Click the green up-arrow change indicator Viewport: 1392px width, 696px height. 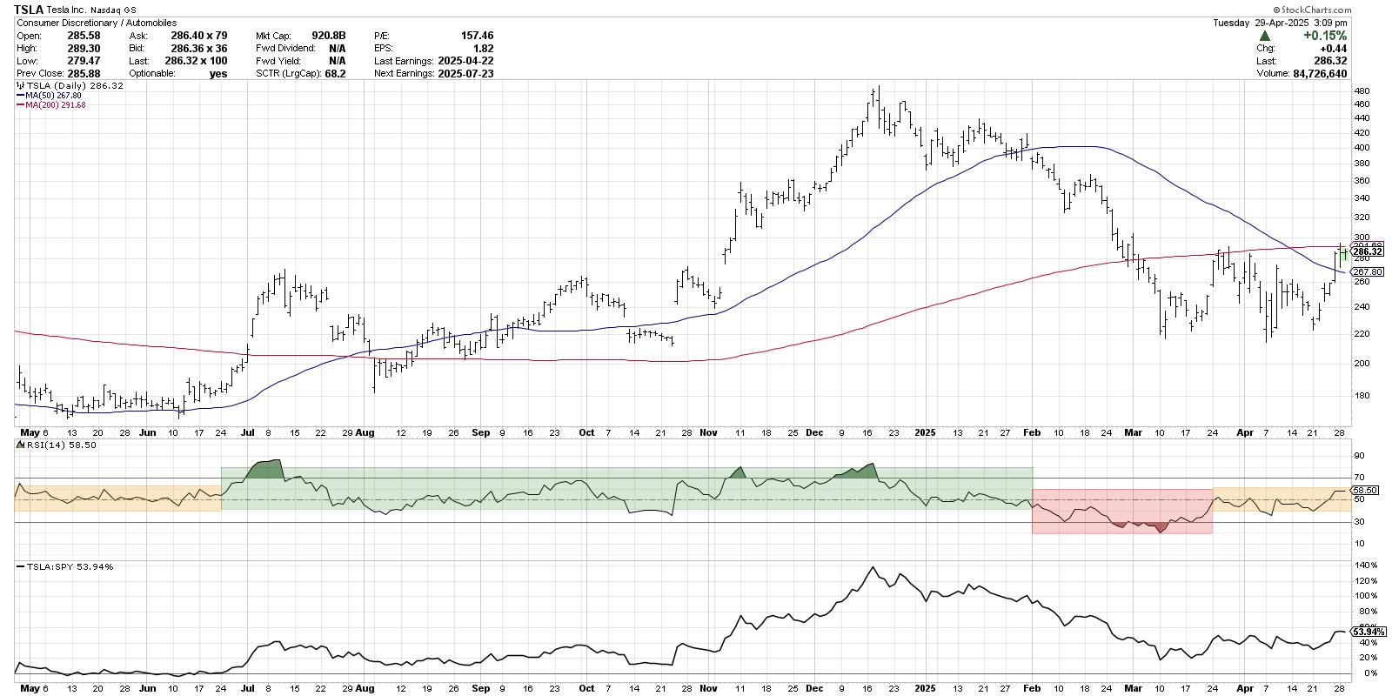pyautogui.click(x=1264, y=36)
